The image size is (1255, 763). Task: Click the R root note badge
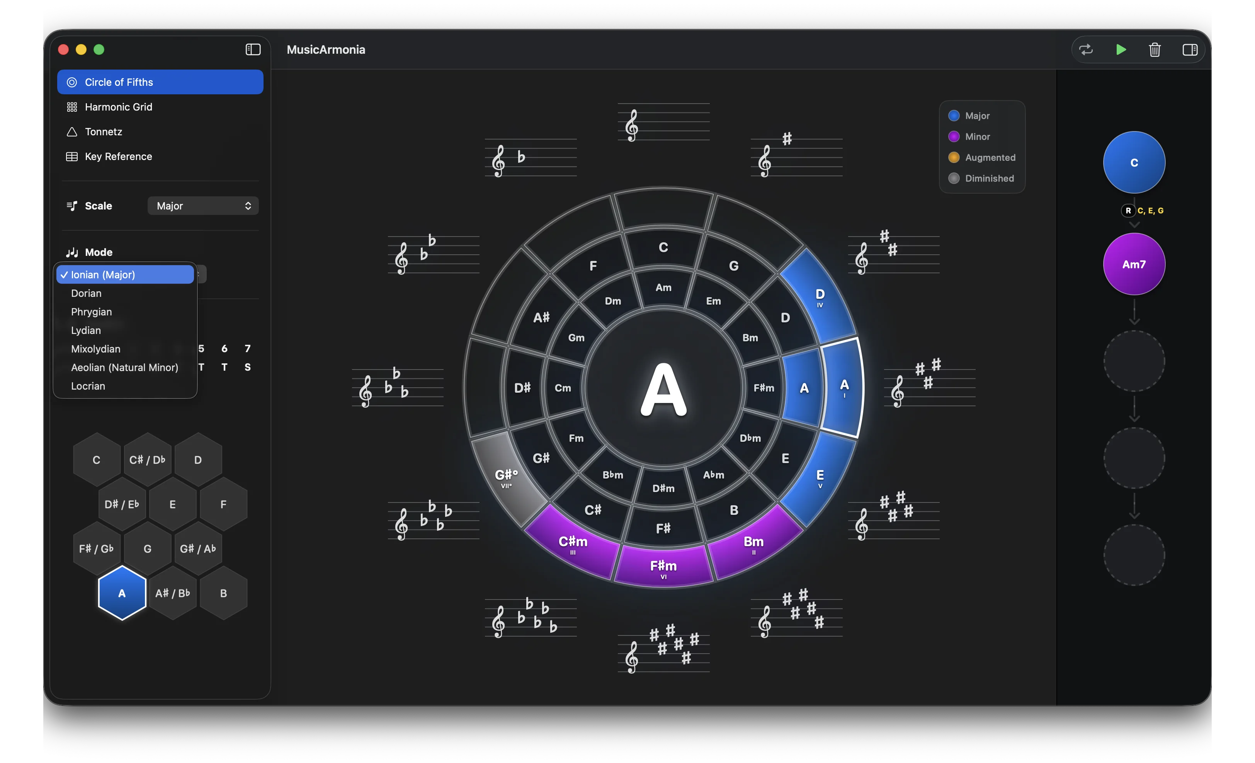click(x=1127, y=211)
